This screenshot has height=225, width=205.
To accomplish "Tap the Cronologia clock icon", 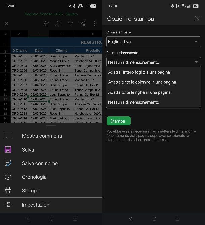I will click(x=8, y=177).
